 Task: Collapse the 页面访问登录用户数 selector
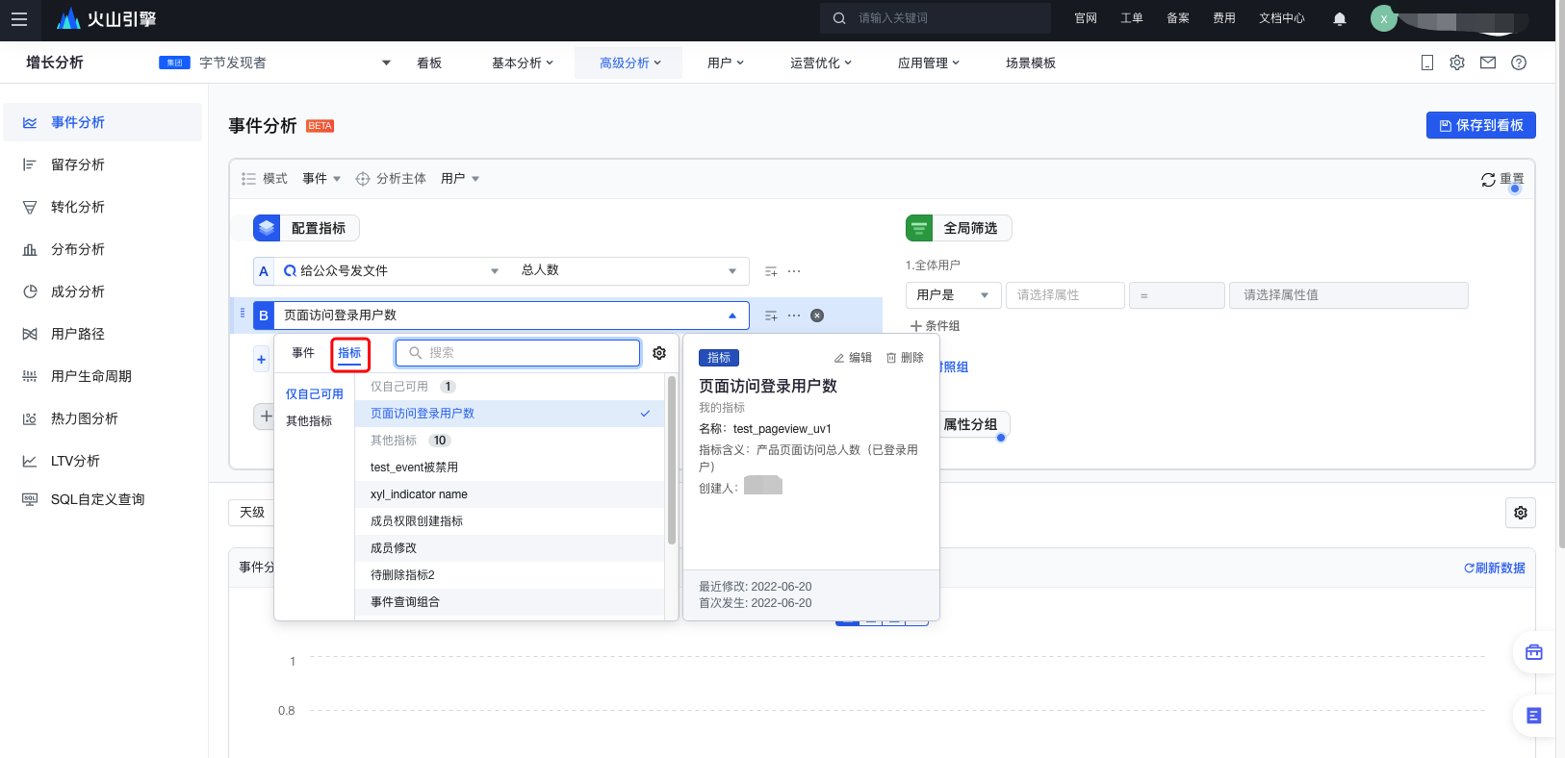click(x=511, y=316)
